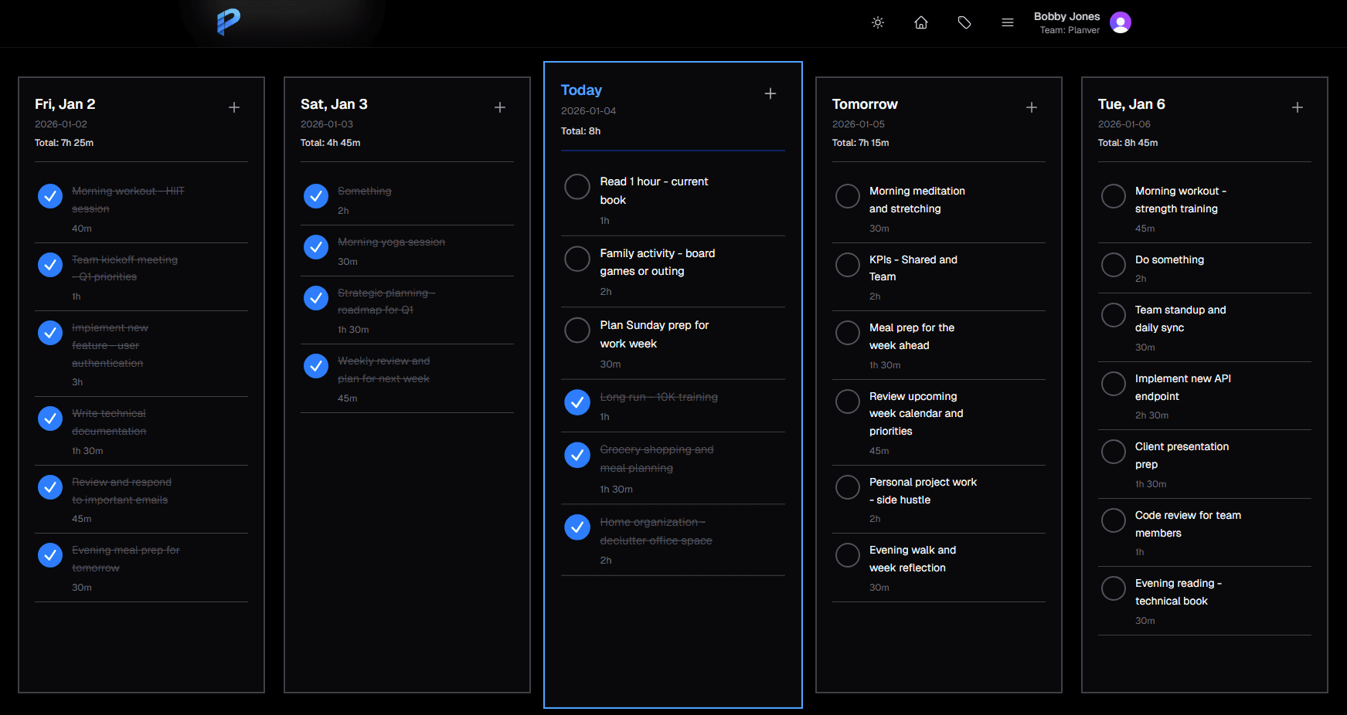Open the home page icon
1347x715 pixels.
[x=921, y=22]
